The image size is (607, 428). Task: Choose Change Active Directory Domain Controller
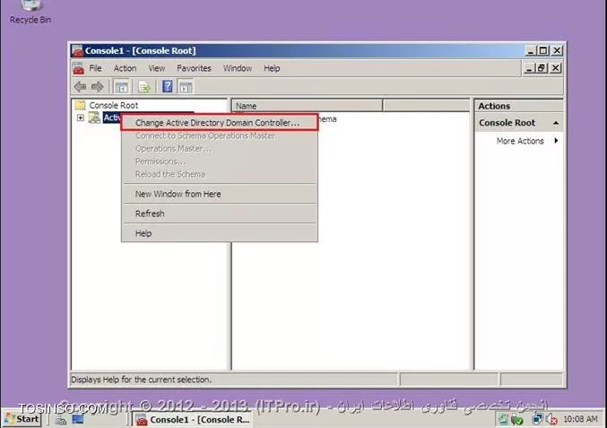pyautogui.click(x=220, y=123)
